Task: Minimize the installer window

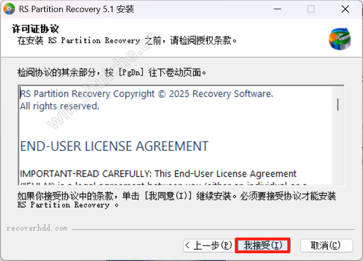Action: [x=277, y=9]
